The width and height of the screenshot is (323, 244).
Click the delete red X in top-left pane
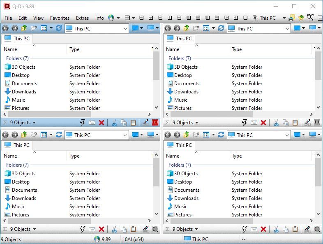pos(102,123)
